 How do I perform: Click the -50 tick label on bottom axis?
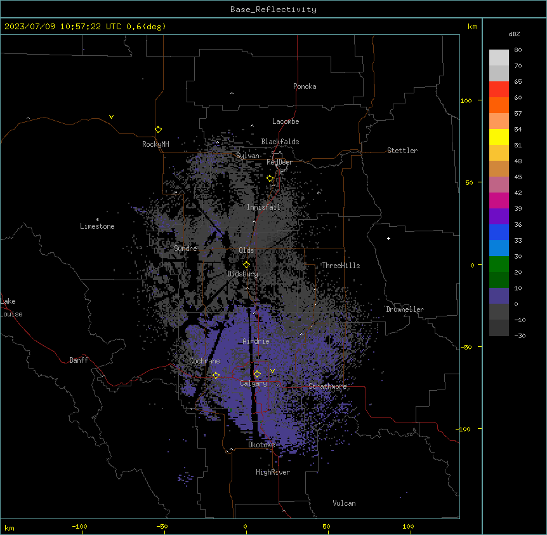pos(162,526)
